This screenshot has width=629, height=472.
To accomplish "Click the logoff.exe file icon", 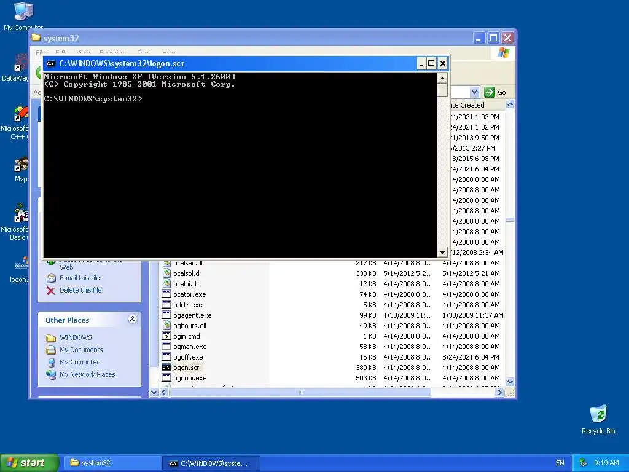I will coord(166,357).
